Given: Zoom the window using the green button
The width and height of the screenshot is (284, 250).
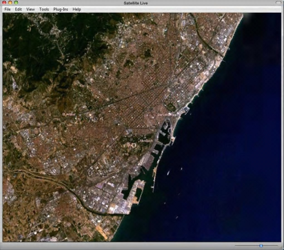Looking at the screenshot, I should pyautogui.click(x=16, y=3).
